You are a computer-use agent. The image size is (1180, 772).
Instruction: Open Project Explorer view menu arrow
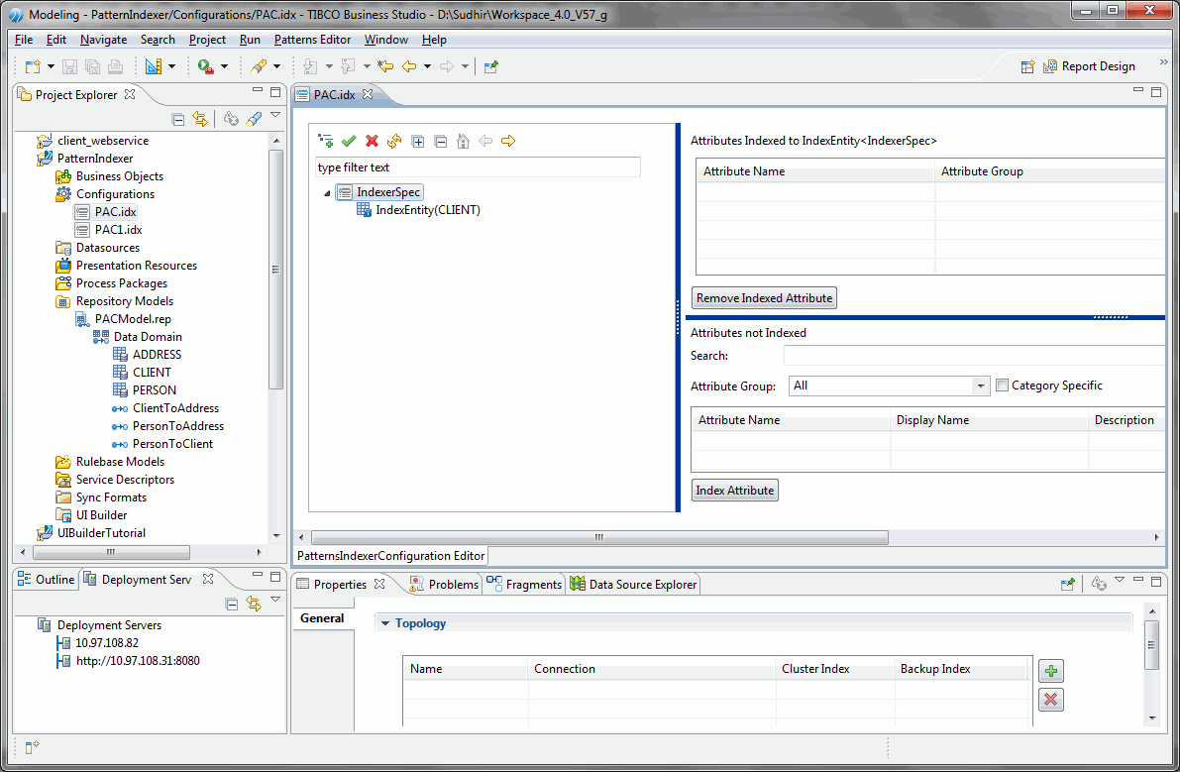[275, 116]
